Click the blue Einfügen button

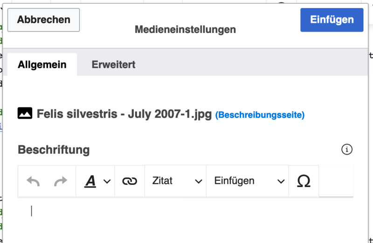(x=332, y=20)
